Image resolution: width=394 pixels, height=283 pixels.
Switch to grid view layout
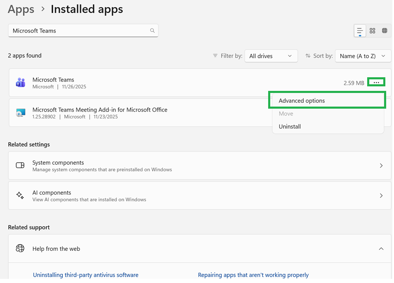coord(373,31)
